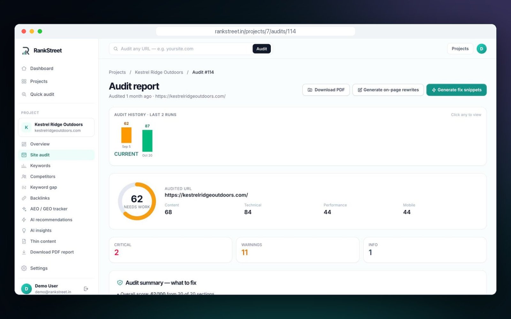Viewport: 511px width, 319px height.
Task: Click the Download PDF report arrow icon
Action: point(24,252)
